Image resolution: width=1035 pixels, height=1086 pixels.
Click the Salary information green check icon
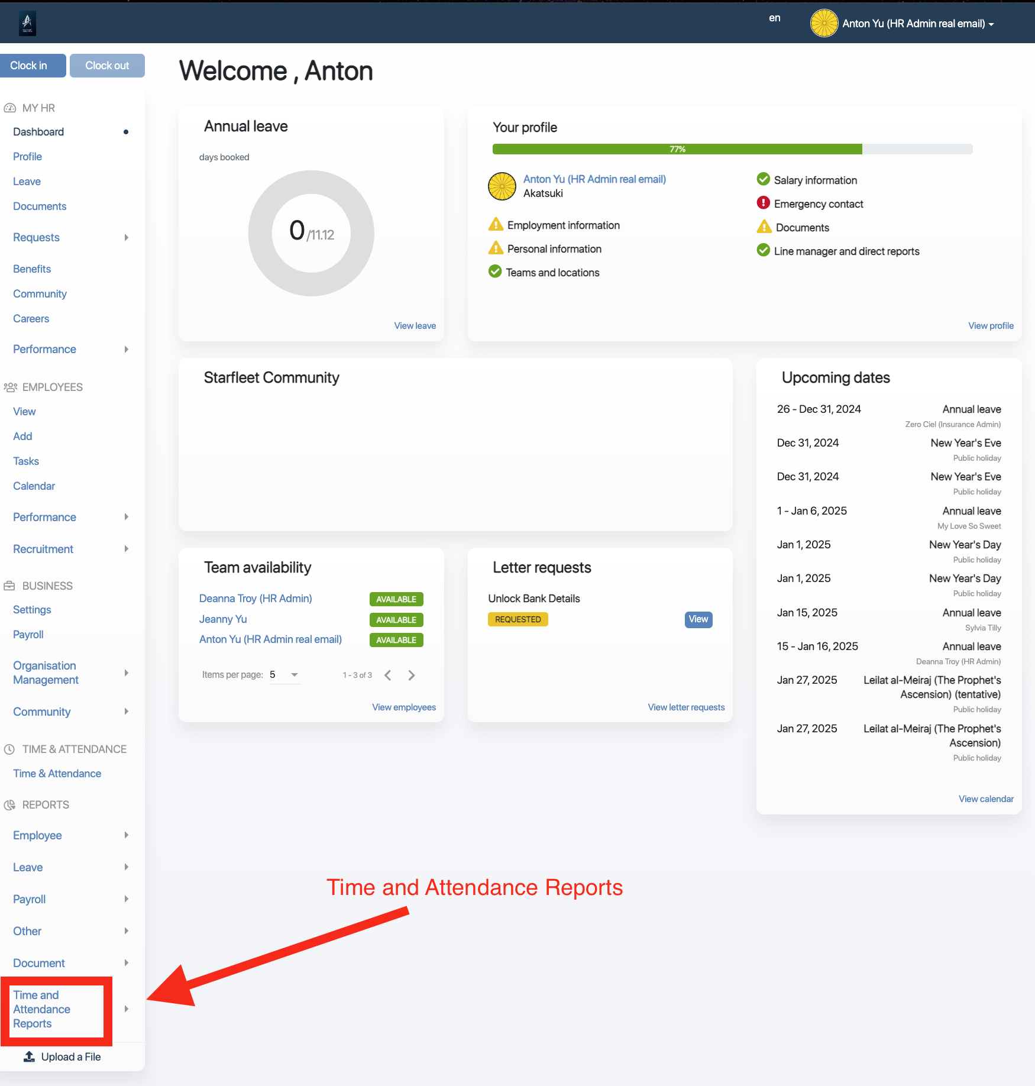[x=763, y=180]
